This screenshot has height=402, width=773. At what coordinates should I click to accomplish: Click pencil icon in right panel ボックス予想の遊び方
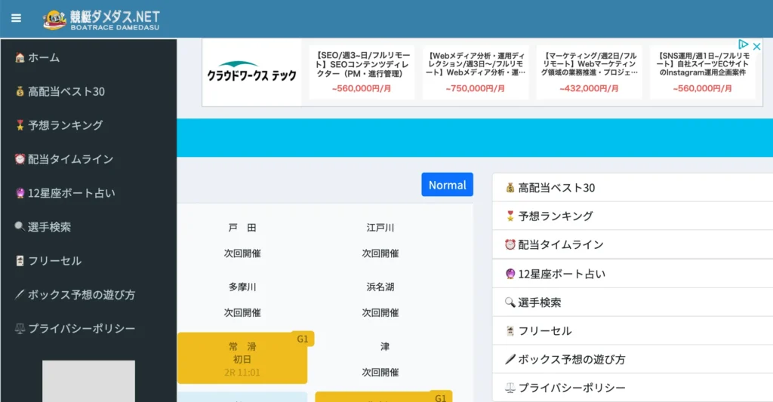click(x=510, y=360)
